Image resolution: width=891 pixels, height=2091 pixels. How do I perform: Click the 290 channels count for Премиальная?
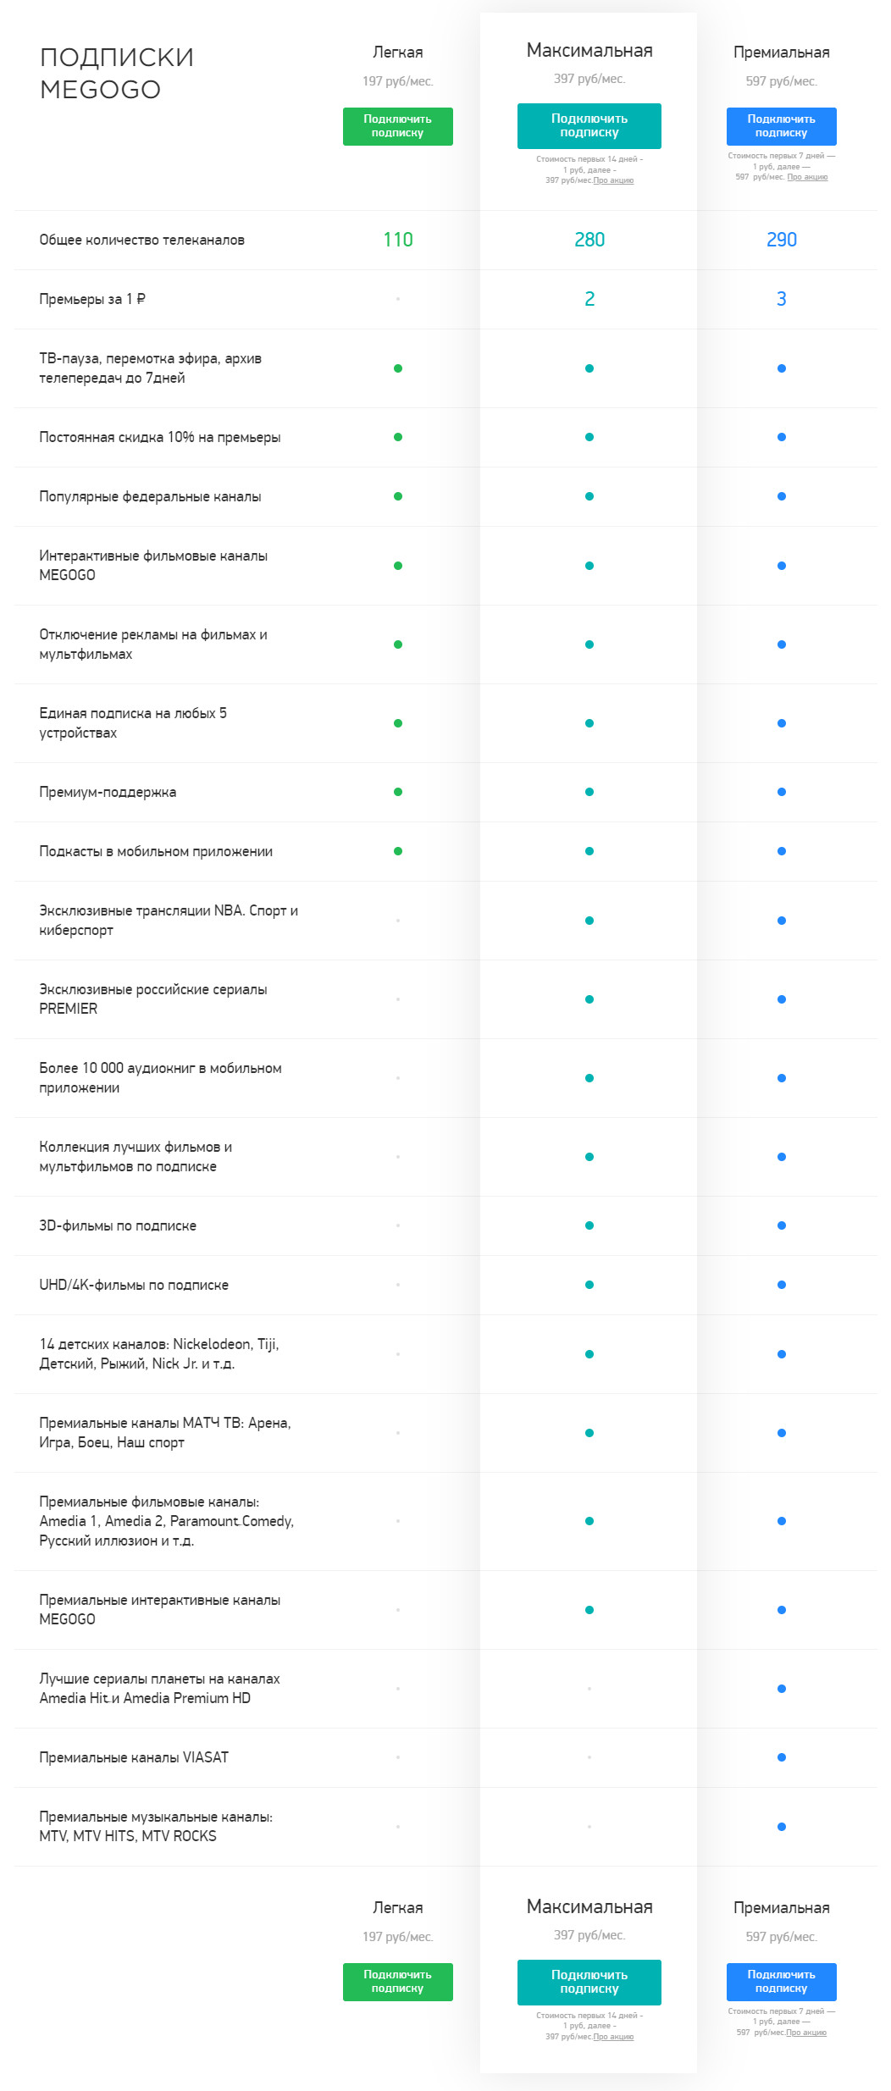click(x=781, y=240)
